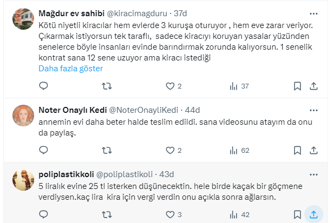This screenshot has height=223, width=333.
Task: View poliplastikkoli tweet's view count
Action: (x=239, y=214)
